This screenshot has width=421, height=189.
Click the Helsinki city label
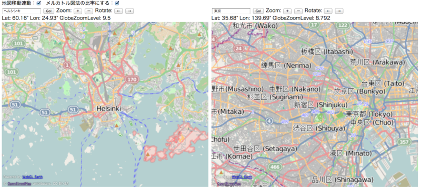[x=108, y=109]
